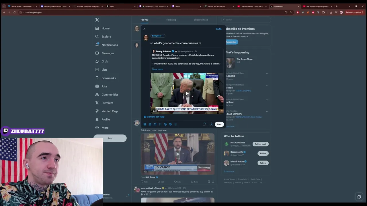Add media image to the post
This screenshot has height=206, width=367.
145,124
